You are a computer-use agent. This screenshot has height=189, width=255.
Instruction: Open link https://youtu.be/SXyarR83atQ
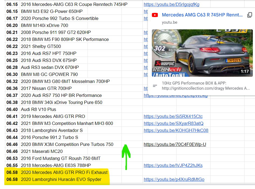coord(173,124)
